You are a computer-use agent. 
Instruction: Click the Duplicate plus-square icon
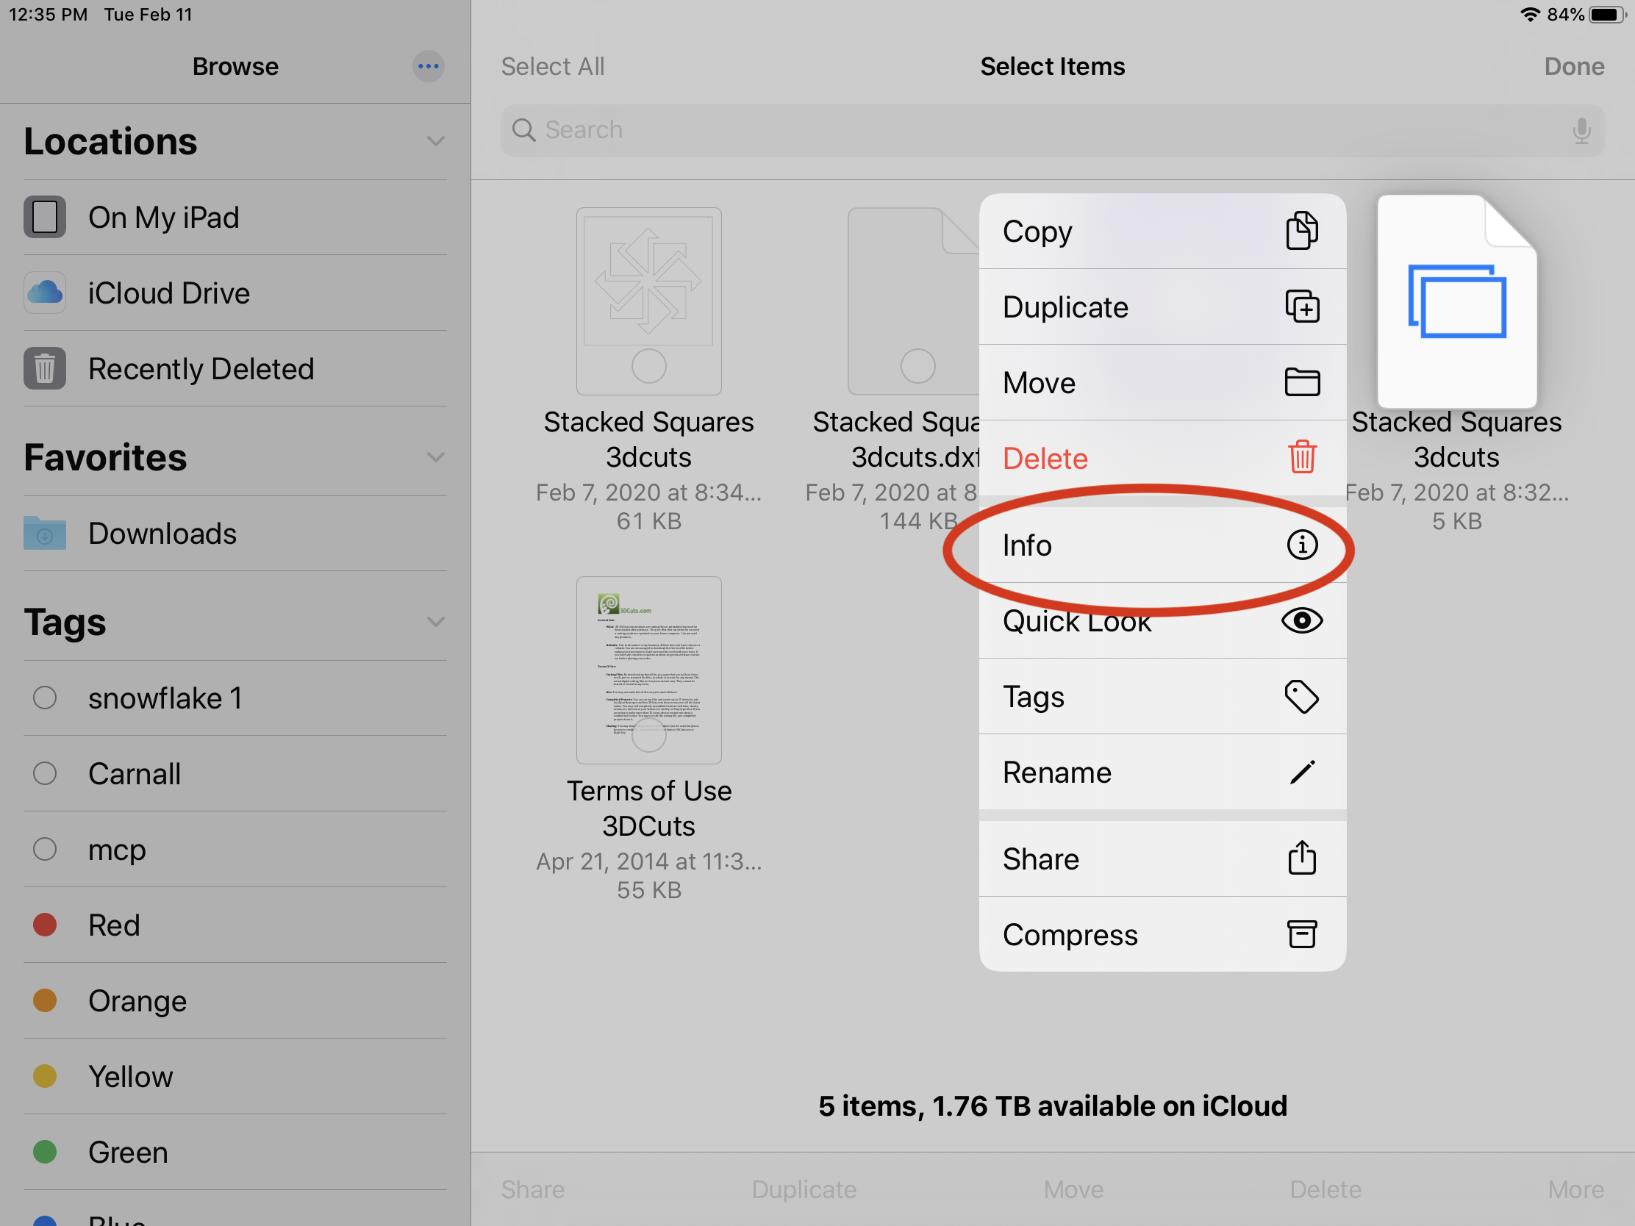point(1301,306)
